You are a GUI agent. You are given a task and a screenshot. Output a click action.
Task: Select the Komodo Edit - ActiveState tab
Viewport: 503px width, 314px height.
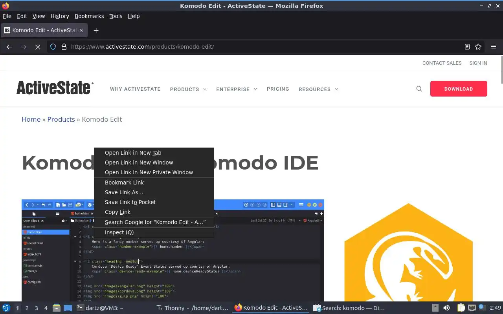pyautogui.click(x=43, y=30)
